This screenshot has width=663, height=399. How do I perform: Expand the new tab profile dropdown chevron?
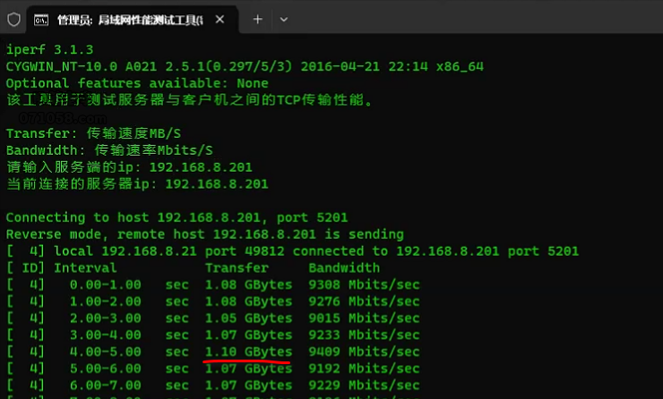click(x=284, y=19)
